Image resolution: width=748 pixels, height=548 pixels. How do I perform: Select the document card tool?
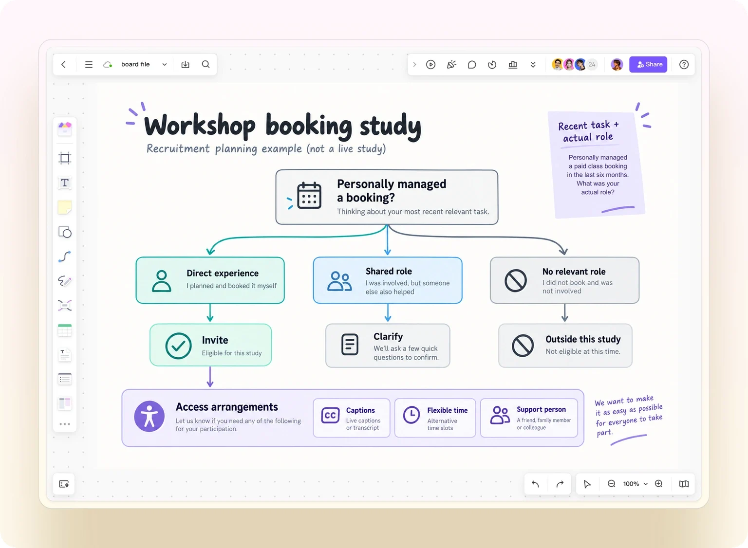click(x=65, y=355)
